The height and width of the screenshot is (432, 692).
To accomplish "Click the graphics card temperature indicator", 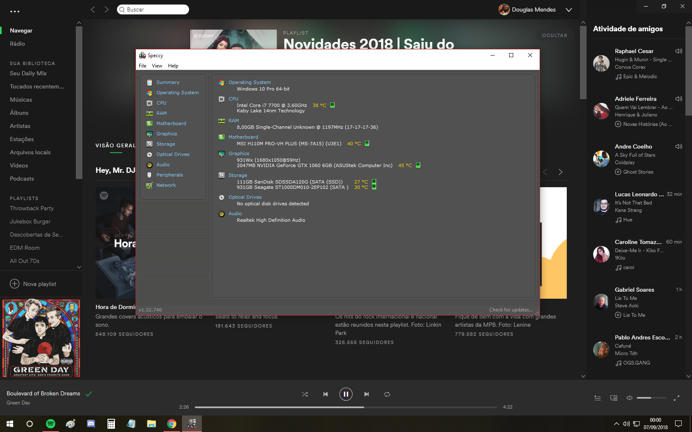I will [418, 165].
